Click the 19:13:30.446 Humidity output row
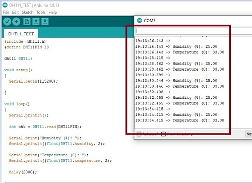Viewport: 252px width, 183px height. click(x=176, y=81)
